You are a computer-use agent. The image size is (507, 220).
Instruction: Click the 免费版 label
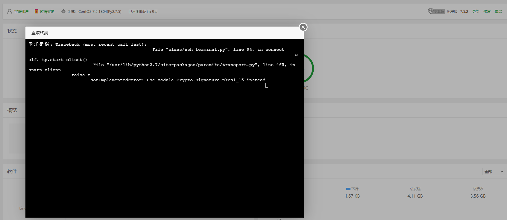[452, 12]
